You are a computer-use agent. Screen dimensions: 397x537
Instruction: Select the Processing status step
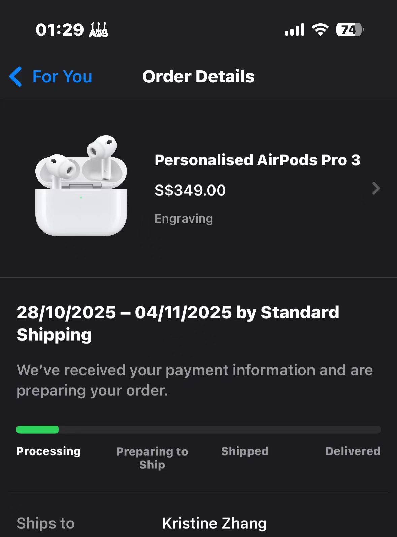(x=48, y=451)
